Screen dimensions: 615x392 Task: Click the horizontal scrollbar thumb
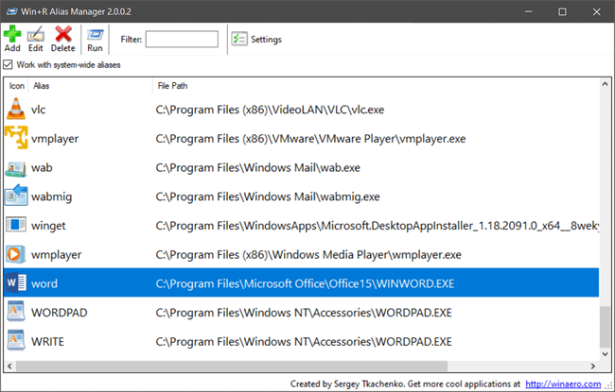pos(232,366)
